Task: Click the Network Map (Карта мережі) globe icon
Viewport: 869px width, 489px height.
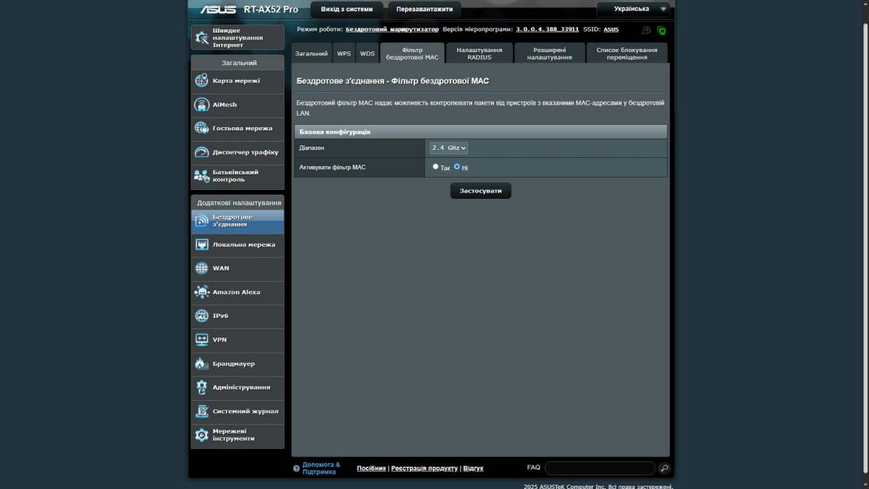Action: [x=201, y=81]
